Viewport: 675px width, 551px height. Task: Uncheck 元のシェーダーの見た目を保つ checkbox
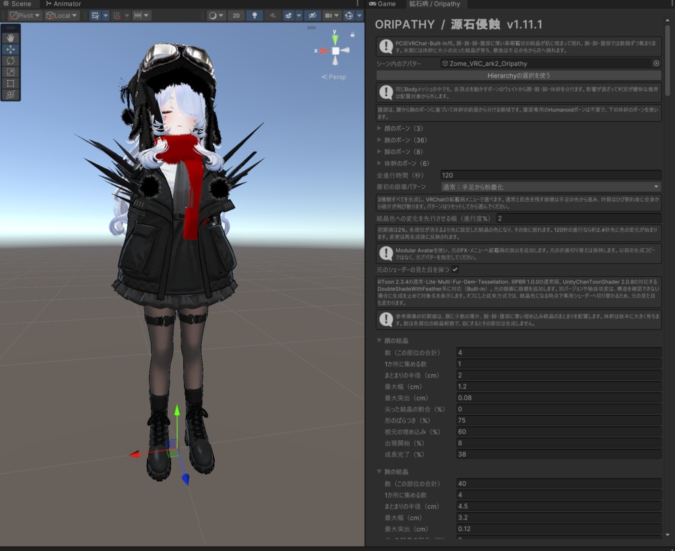click(455, 270)
